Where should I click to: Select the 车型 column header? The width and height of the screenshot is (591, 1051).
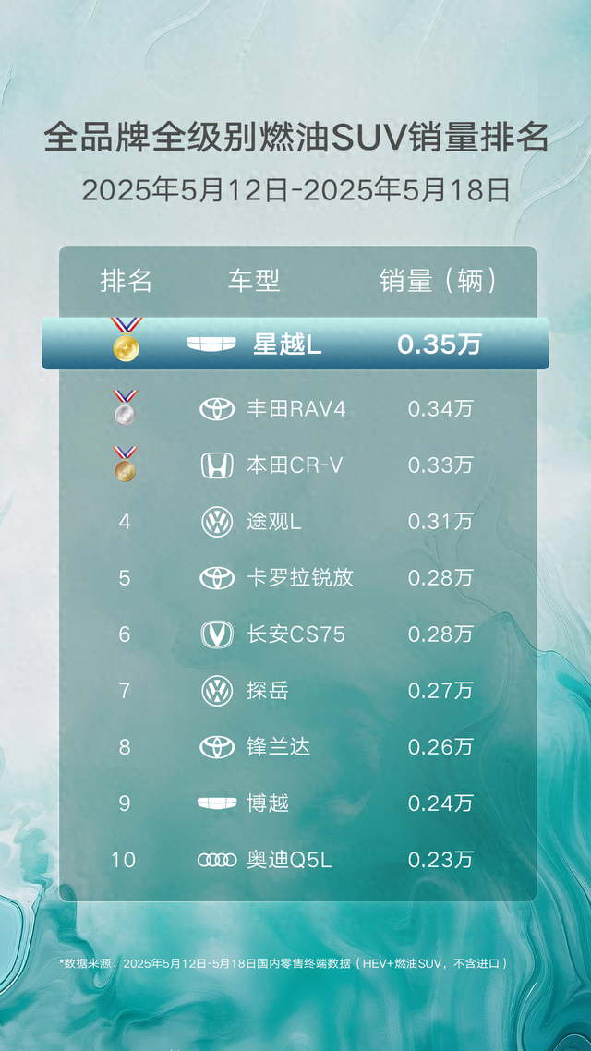tap(254, 281)
